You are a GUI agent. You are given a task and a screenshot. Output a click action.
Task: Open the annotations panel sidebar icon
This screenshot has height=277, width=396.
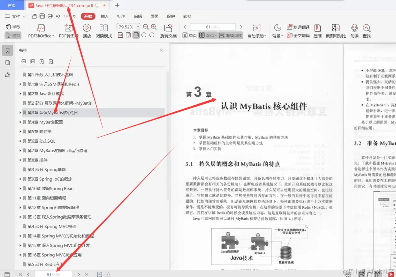pyautogui.click(x=7, y=75)
